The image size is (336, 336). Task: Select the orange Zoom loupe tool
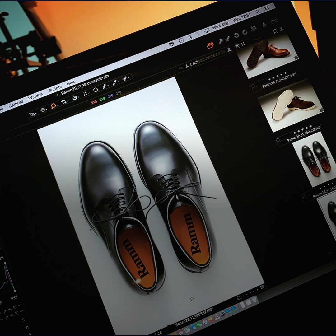coord(53,106)
